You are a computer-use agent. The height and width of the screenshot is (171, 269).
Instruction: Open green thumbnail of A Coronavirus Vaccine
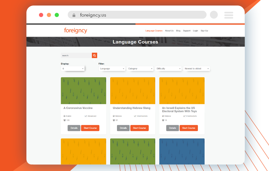coord(83,91)
